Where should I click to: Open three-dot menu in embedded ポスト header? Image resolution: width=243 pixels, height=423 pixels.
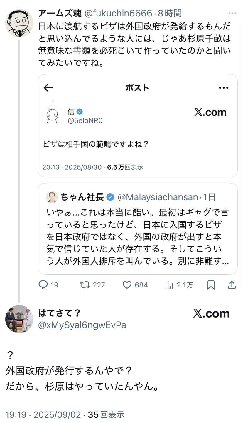[x=224, y=87]
